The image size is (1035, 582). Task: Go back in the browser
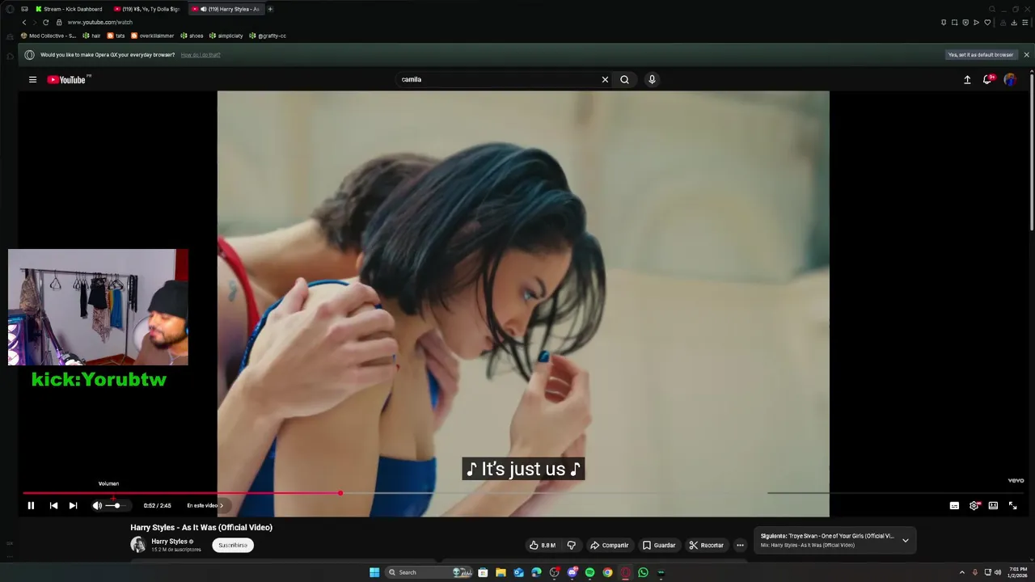23,22
